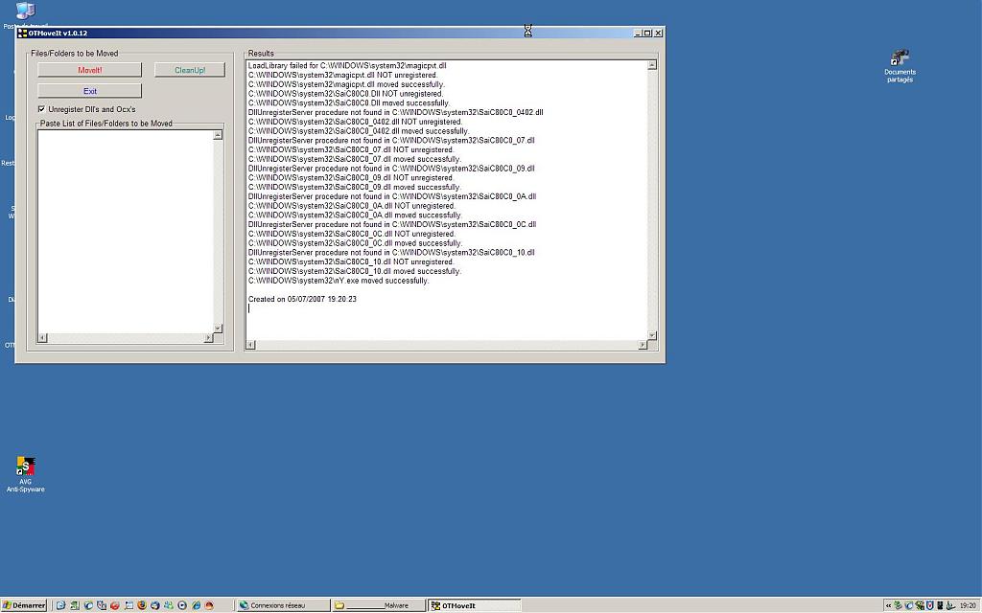Click the taskbar clock showing 19:20
Screen dimensions: 982x613
(969, 605)
